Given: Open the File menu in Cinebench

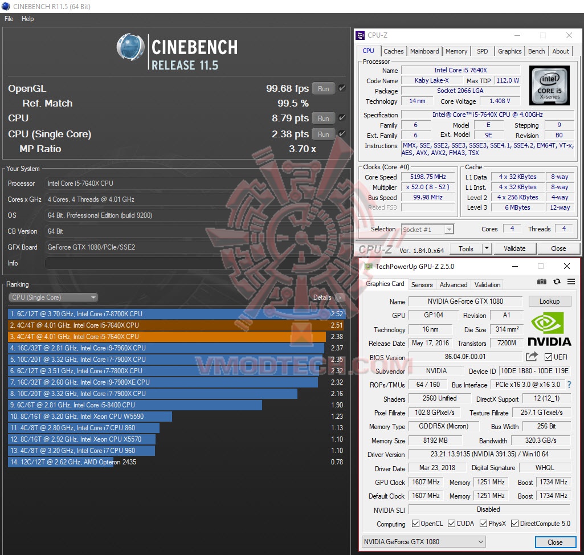Looking at the screenshot, I should click(9, 19).
